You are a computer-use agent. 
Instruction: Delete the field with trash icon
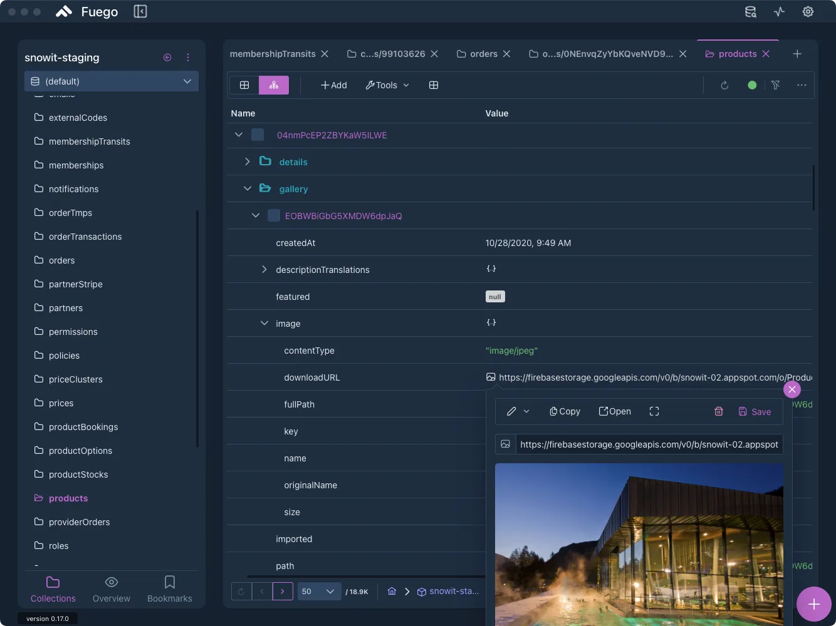pyautogui.click(x=719, y=411)
